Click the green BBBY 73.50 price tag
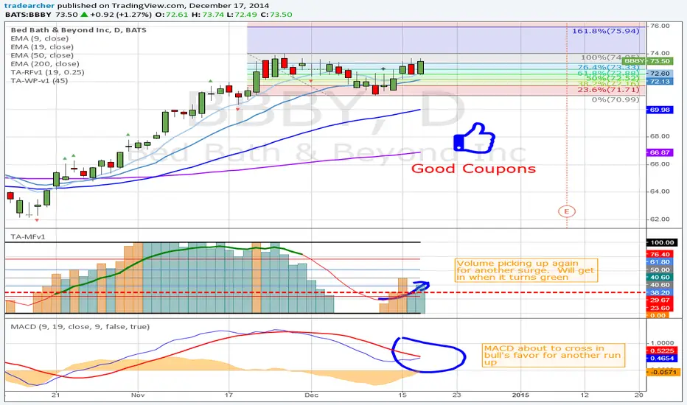Screen dimensions: 687x405 [x=646, y=61]
